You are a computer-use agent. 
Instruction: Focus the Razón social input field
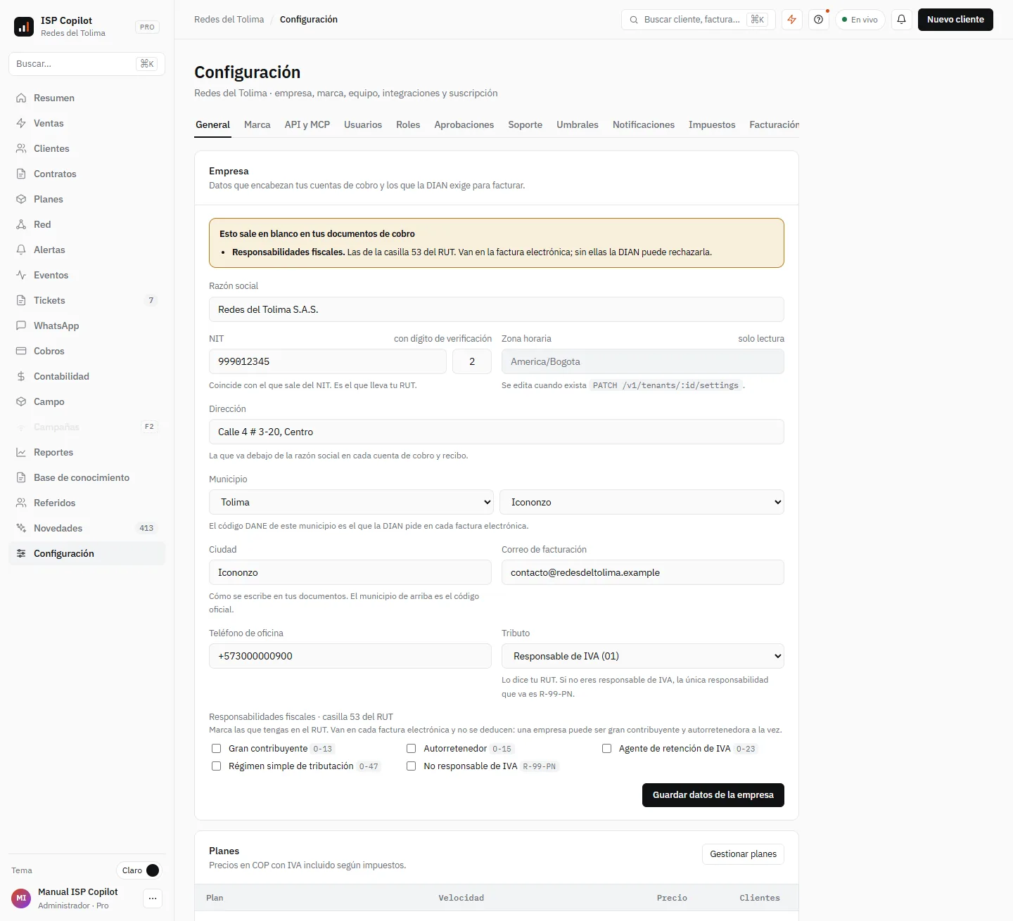pyautogui.click(x=497, y=309)
